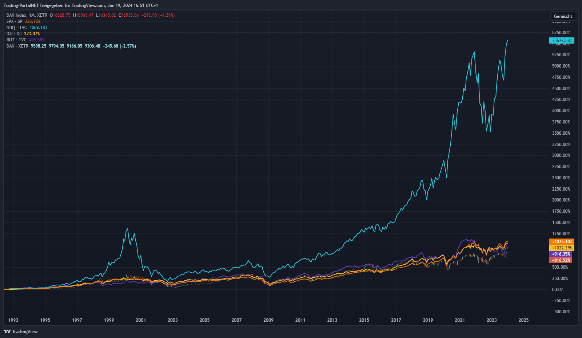The image size is (582, 338).
Task: Select the DJI · DJ legend entry
Action: pos(14,34)
